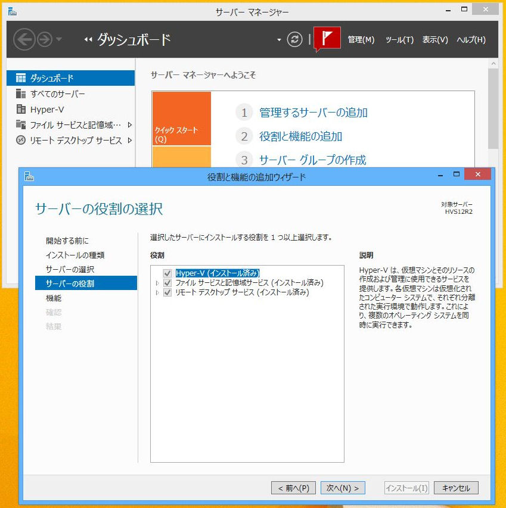This screenshot has height=508, width=506.
Task: Minimize the Server Manager window
Action: pyautogui.click(x=448, y=10)
